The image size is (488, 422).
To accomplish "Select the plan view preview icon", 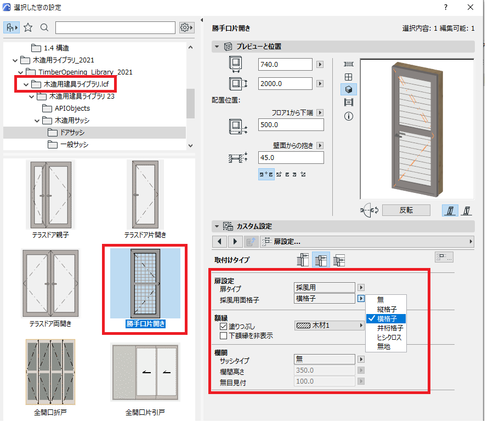I will (349, 64).
